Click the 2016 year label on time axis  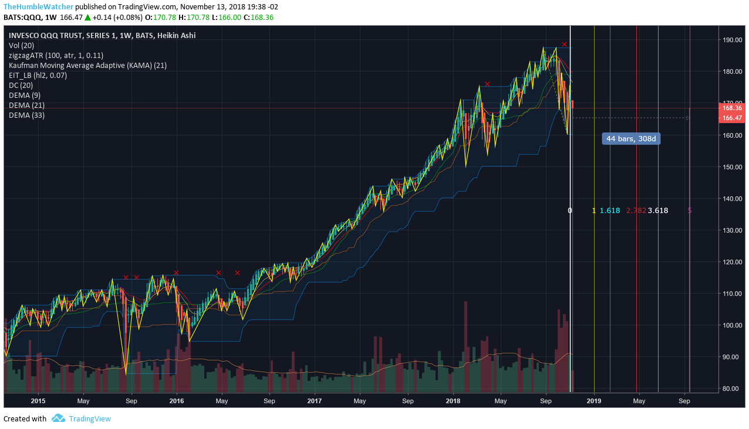(x=176, y=401)
